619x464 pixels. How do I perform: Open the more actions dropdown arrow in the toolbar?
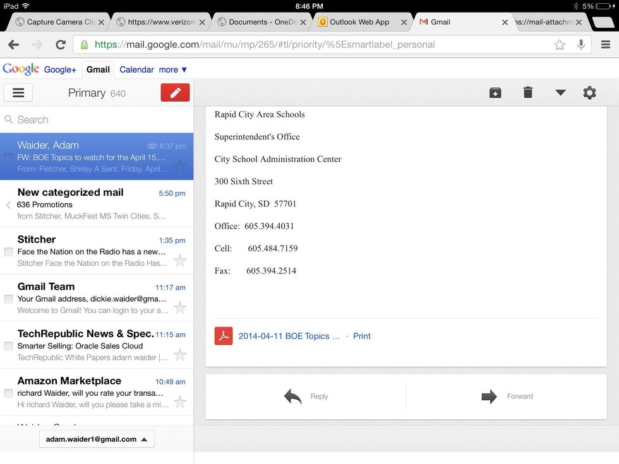point(560,92)
